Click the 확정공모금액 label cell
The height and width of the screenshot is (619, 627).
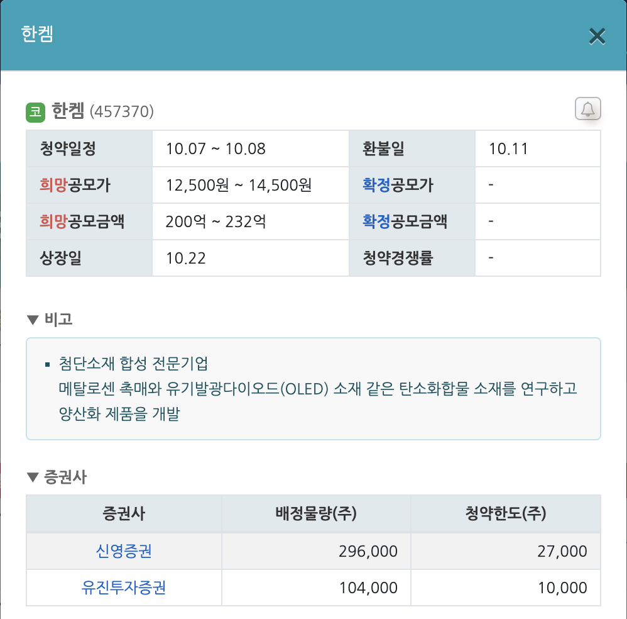click(x=412, y=221)
